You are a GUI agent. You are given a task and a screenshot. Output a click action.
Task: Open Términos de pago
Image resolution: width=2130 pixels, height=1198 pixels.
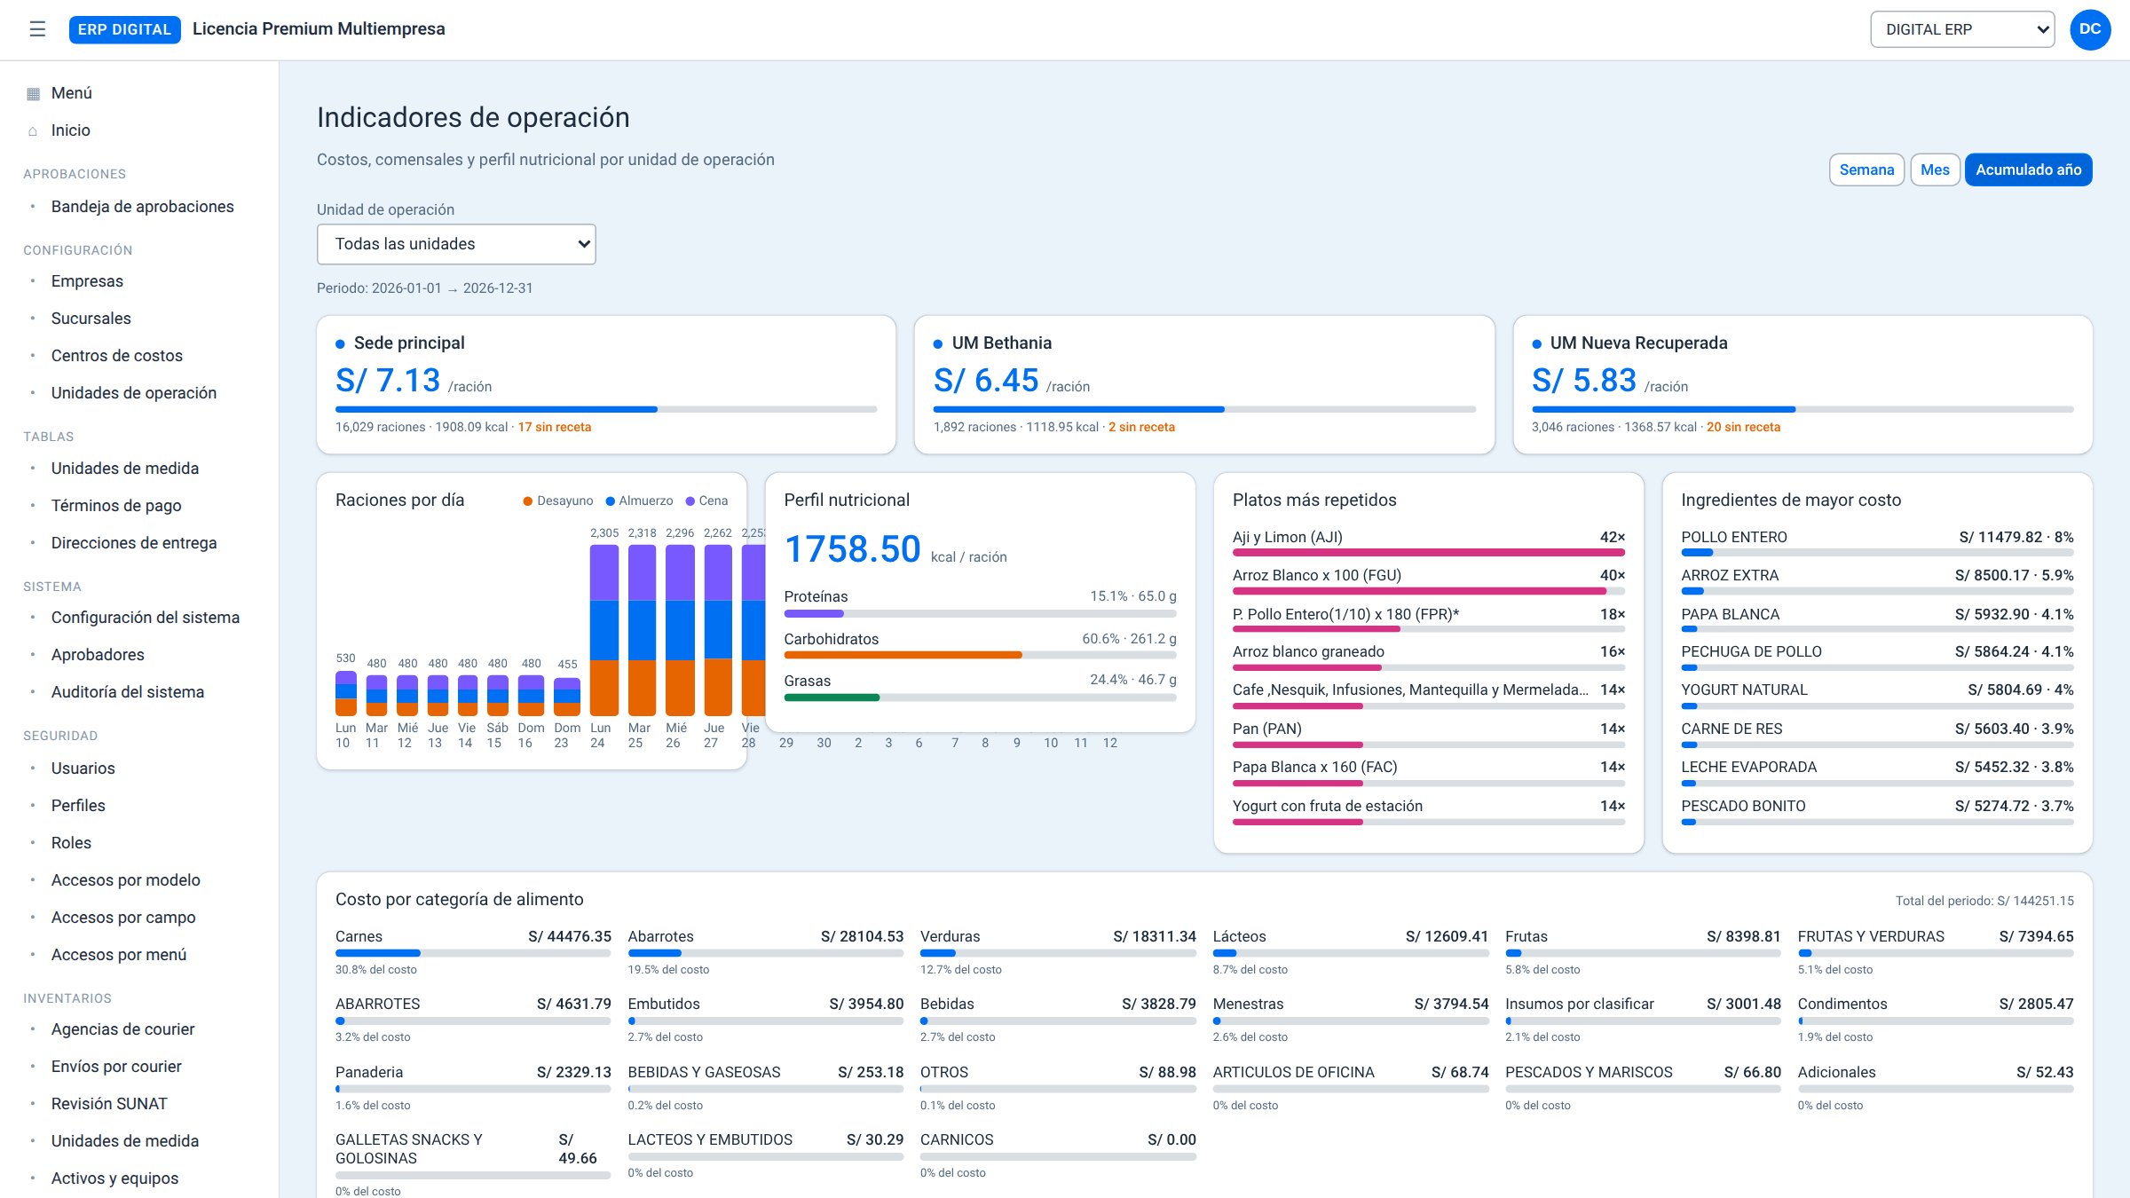coord(115,506)
